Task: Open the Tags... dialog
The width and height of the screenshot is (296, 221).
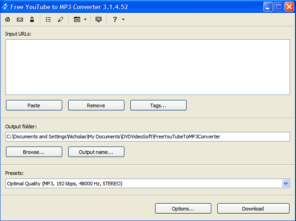Action: coord(158,105)
